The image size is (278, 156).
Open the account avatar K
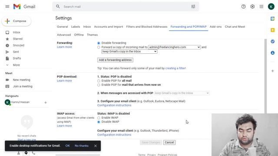click(x=271, y=6)
